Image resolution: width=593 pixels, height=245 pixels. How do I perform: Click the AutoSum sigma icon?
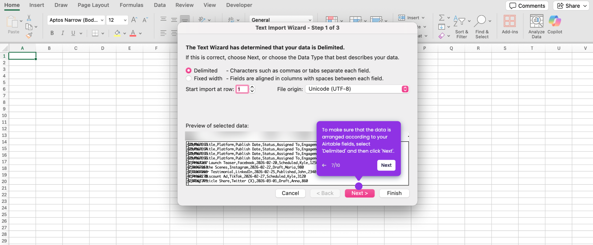441,18
